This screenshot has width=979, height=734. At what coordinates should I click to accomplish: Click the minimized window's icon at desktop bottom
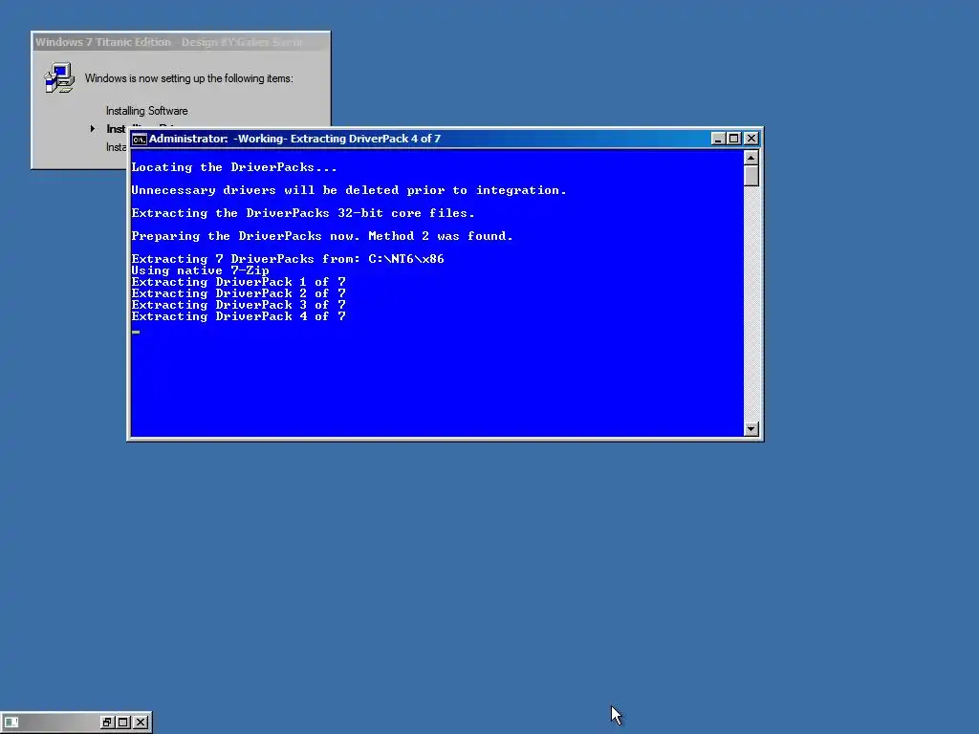11,723
